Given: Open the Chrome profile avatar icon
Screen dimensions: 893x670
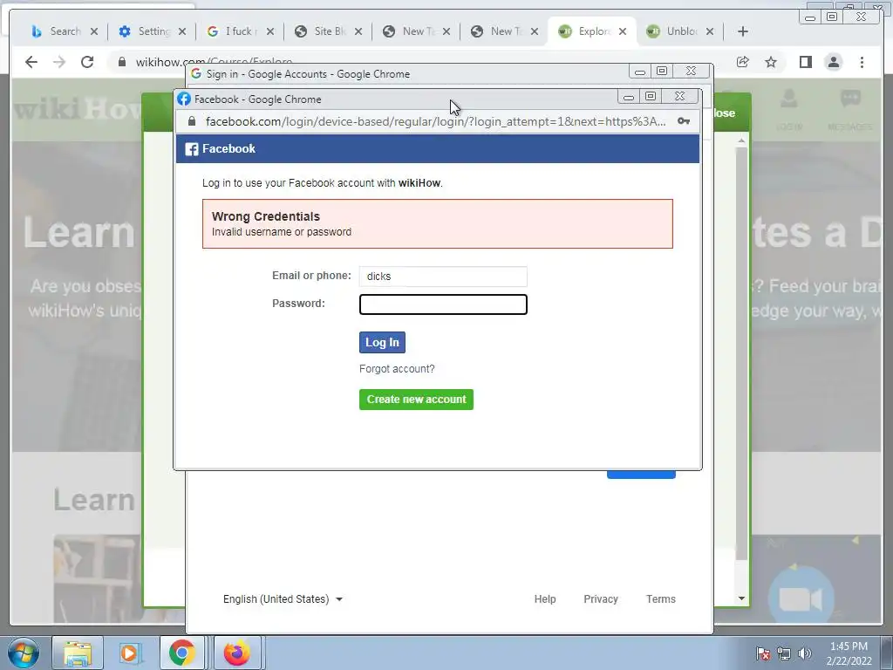Looking at the screenshot, I should pyautogui.click(x=833, y=62).
